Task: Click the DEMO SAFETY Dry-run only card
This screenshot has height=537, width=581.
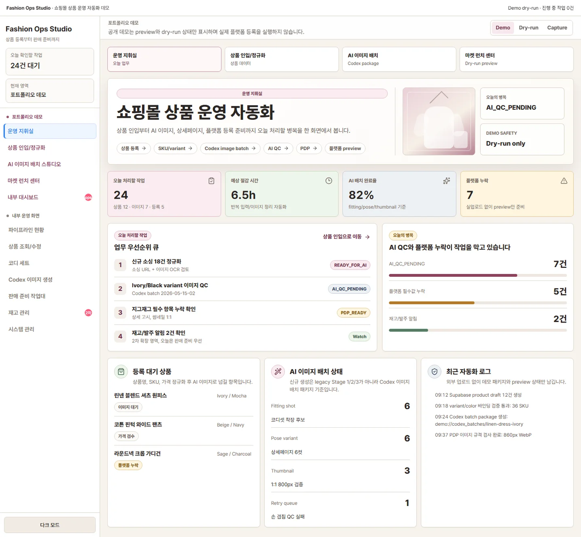Action: 522,140
